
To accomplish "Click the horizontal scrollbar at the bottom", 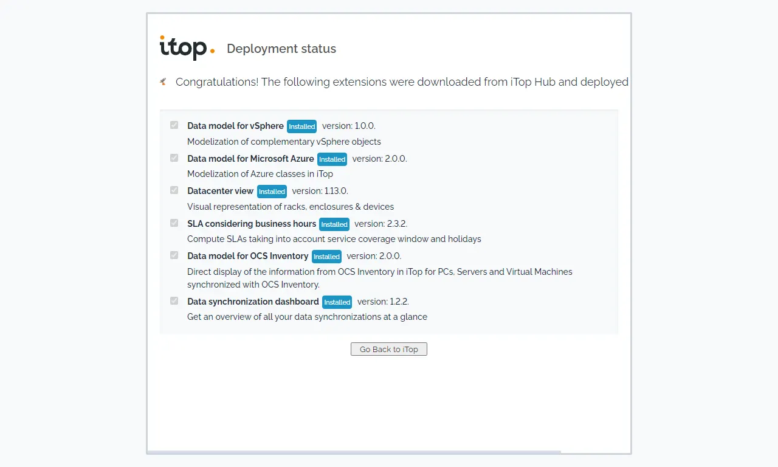I will [x=354, y=452].
